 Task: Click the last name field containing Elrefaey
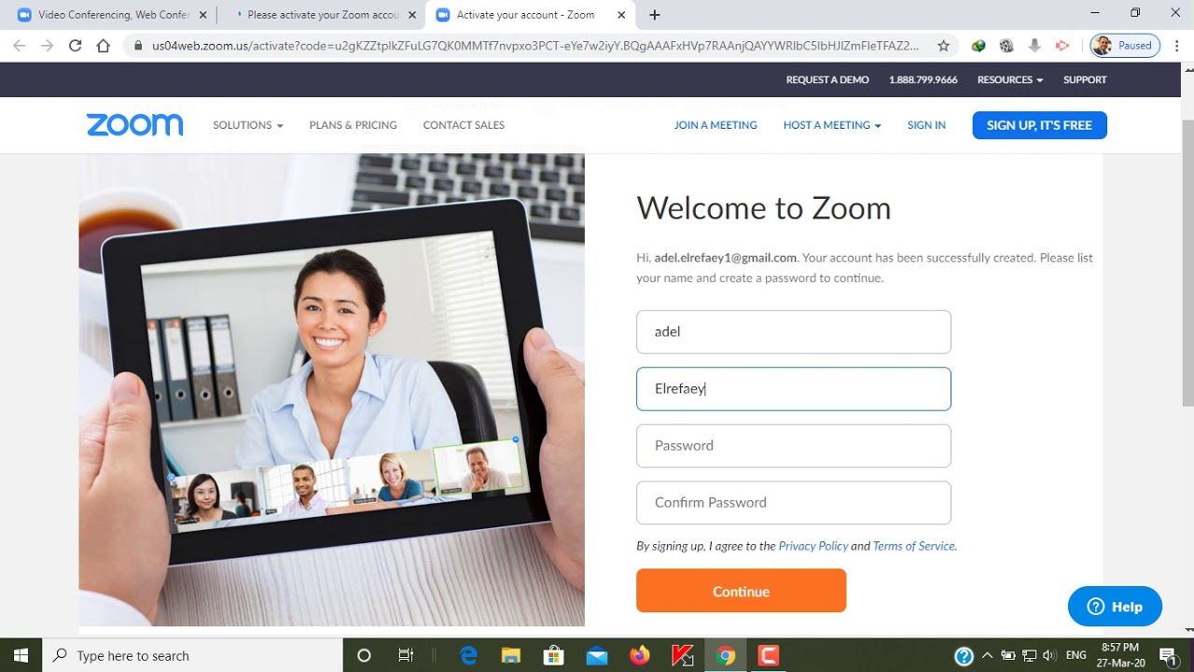coord(794,388)
